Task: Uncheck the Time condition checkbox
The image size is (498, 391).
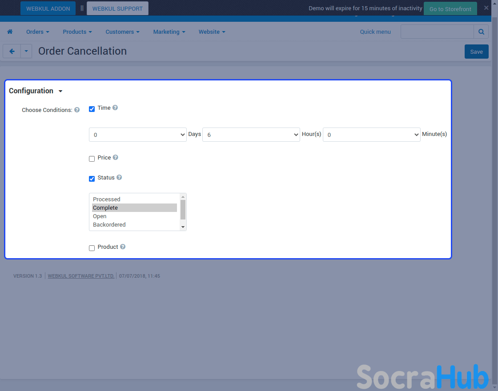Action: click(92, 109)
